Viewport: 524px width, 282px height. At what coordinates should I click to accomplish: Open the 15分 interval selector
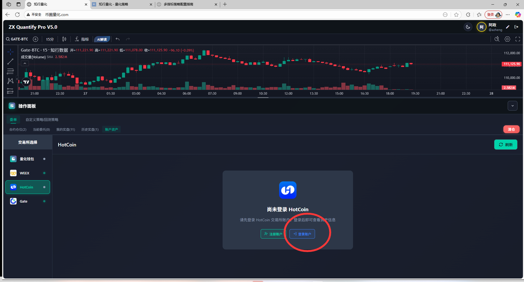pos(50,39)
